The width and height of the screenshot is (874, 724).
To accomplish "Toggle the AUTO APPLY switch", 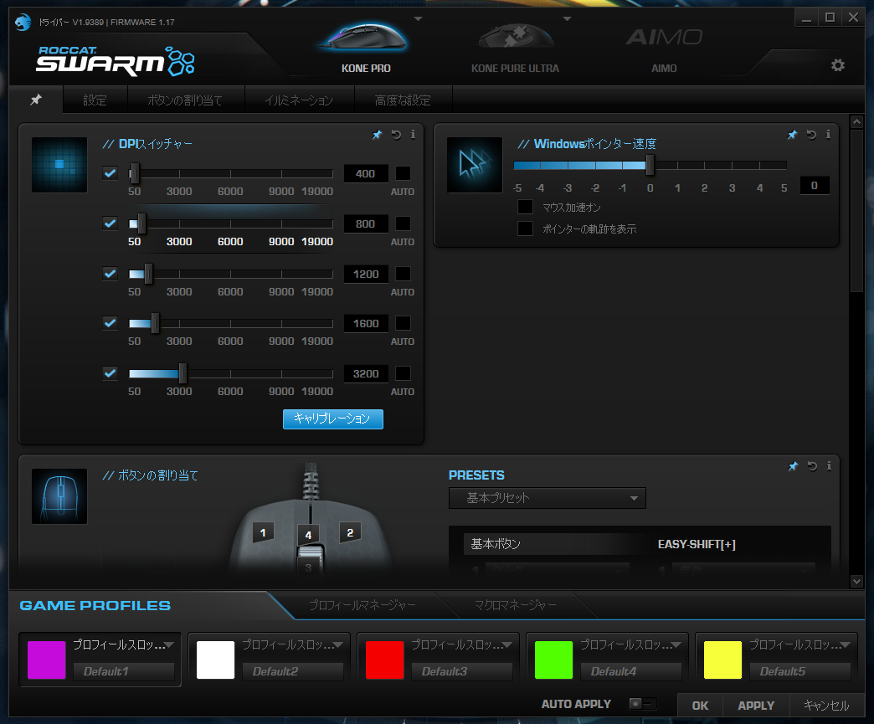I will click(x=643, y=704).
